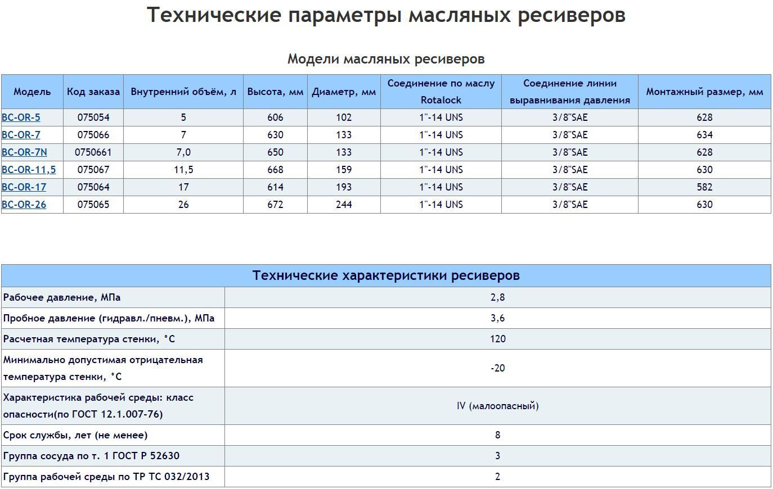Click the volume value 26
This screenshot has width=773, height=489.
tap(183, 205)
